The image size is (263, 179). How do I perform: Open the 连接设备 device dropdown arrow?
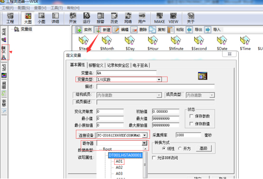pyautogui.click(x=145, y=135)
